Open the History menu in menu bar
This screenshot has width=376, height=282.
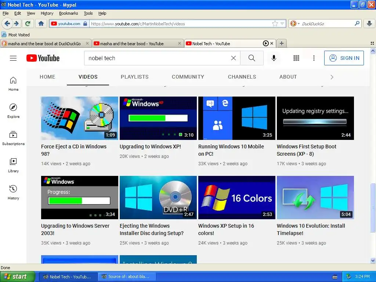(47, 13)
